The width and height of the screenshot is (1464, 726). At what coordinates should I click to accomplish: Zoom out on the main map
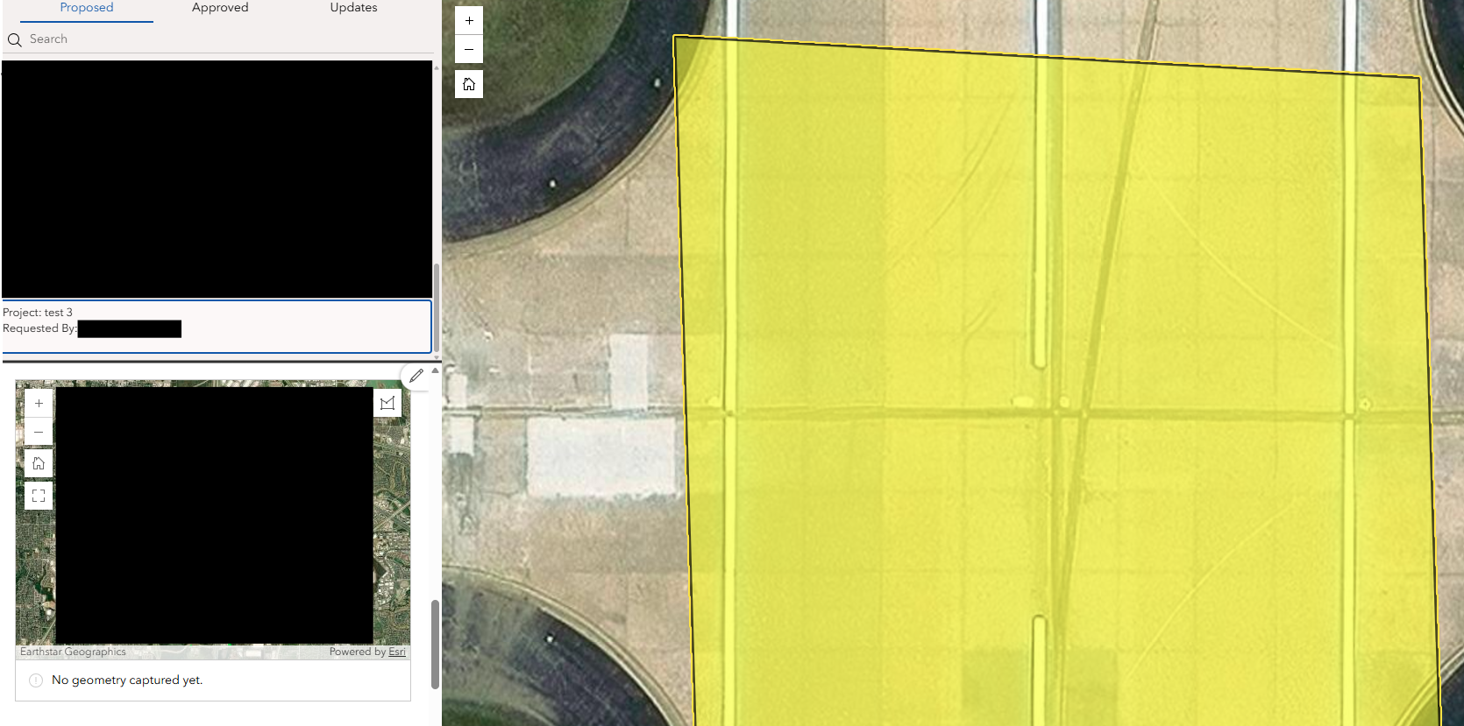(469, 49)
